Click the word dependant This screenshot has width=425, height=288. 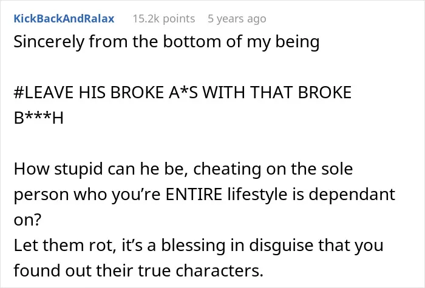tap(352, 194)
